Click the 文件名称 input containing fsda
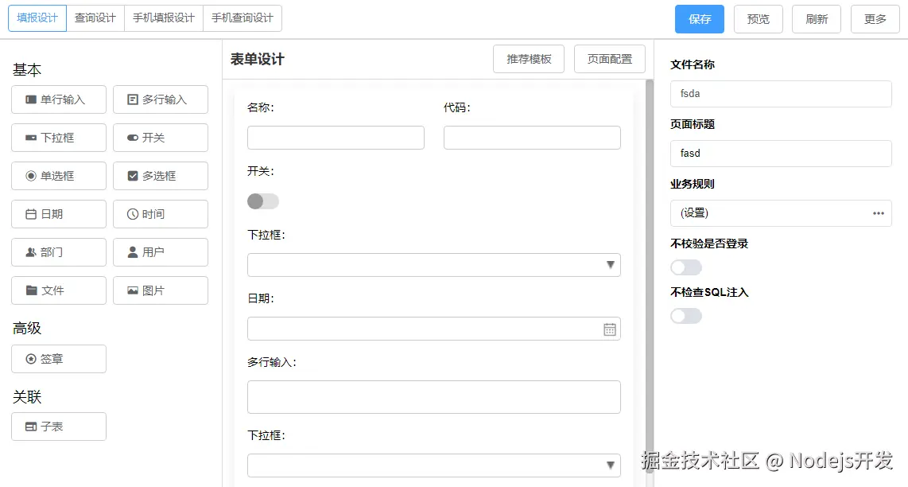The width and height of the screenshot is (908, 487). 780,93
